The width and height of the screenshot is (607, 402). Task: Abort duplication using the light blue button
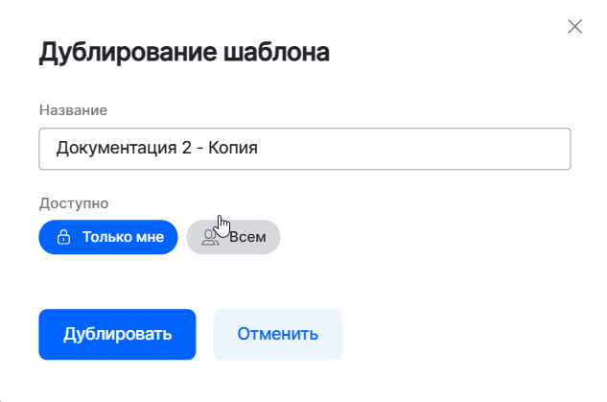277,335
